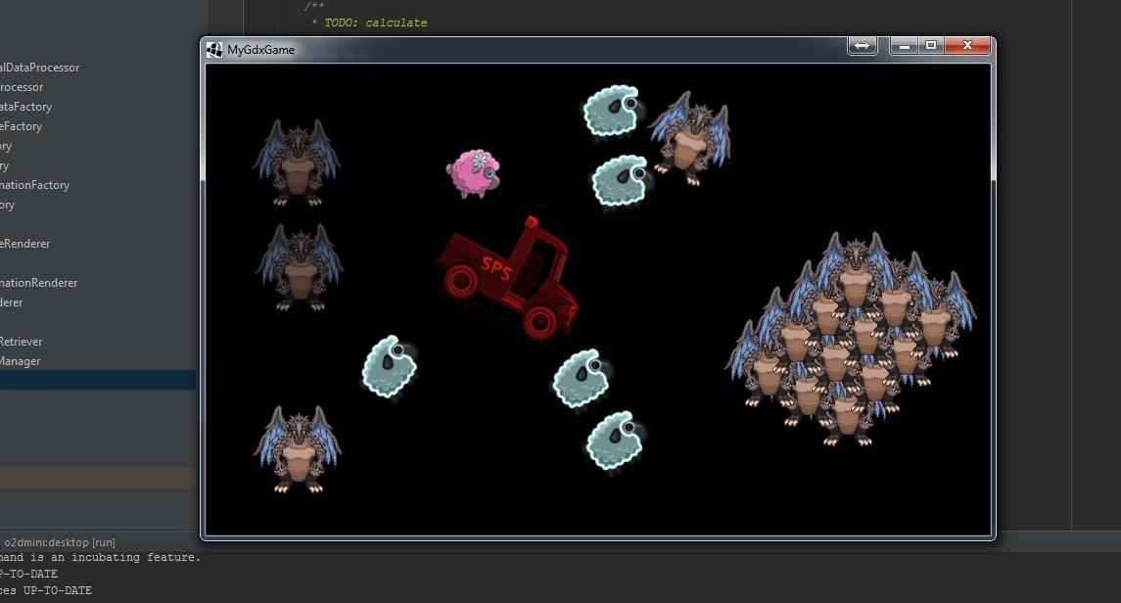Select the eRenderer item in the IDE tree

[25, 244]
